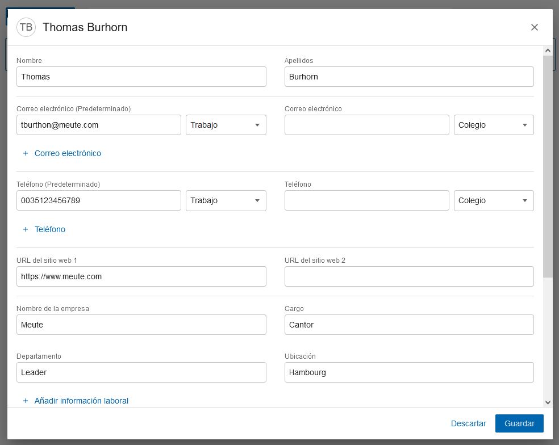Screen dimensions: 559x445
Task: Click the plus icon beside Teléfono
Action: point(26,229)
